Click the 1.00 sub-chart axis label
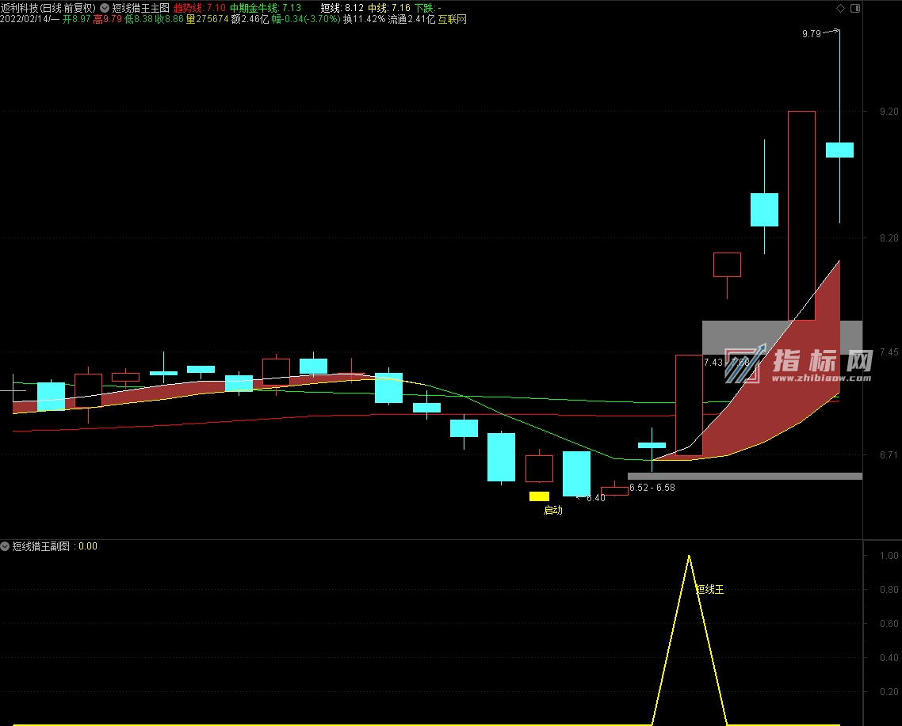This screenshot has width=902, height=726. [889, 555]
